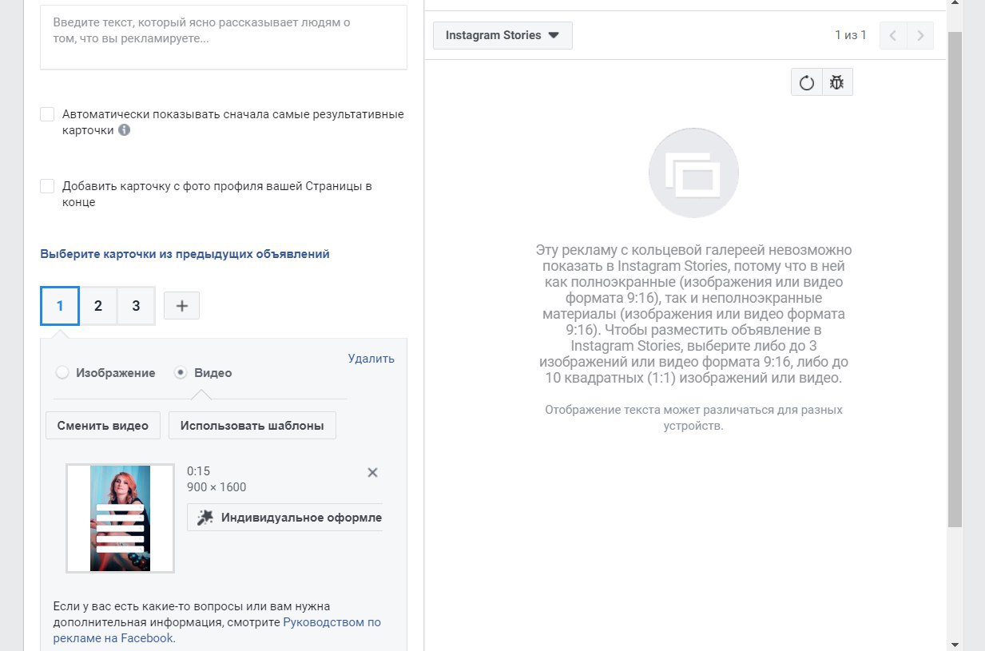985x651 pixels.
Task: Click the Удалить link
Action: [x=371, y=359]
